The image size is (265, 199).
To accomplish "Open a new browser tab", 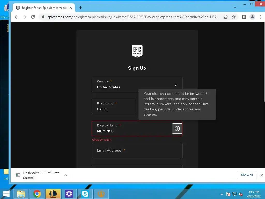I will (x=80, y=8).
